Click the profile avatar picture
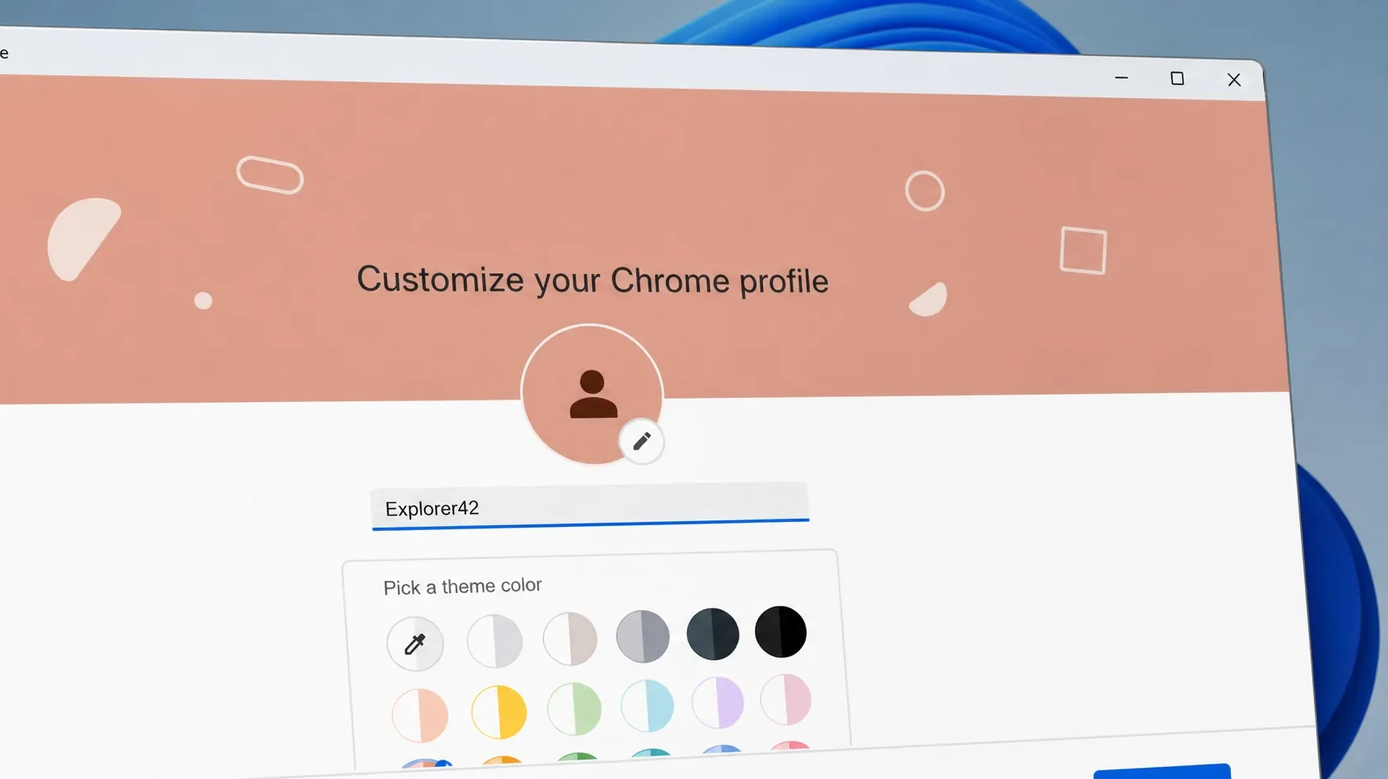The width and height of the screenshot is (1388, 779). coord(592,395)
